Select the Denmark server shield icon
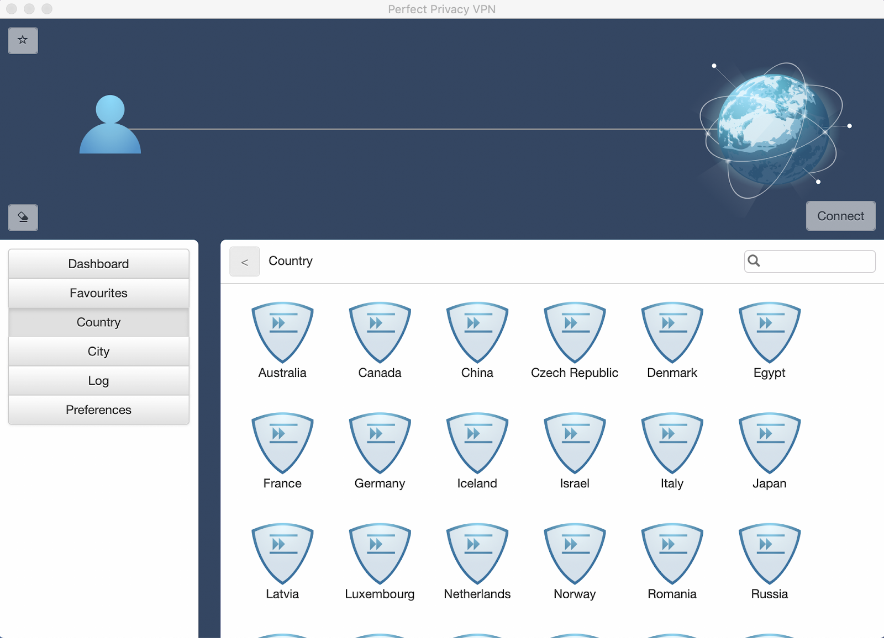Image resolution: width=884 pixels, height=638 pixels. 672,332
